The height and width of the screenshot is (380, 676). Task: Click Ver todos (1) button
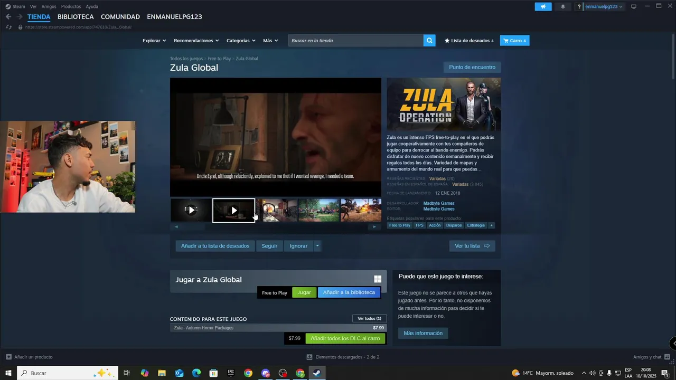(x=369, y=318)
